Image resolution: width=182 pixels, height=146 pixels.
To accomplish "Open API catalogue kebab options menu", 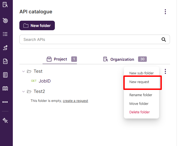I will pos(165,12).
